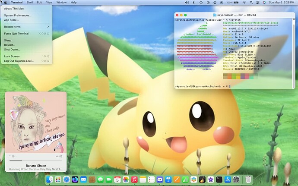Open Spotlight search magnifier icon
The image size is (298, 186).
(251, 3)
